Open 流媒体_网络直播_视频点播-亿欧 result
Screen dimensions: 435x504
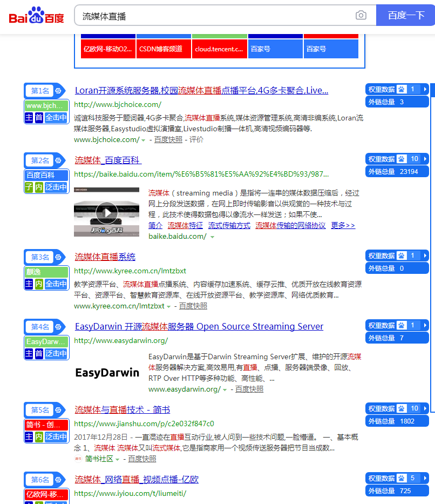[137, 480]
